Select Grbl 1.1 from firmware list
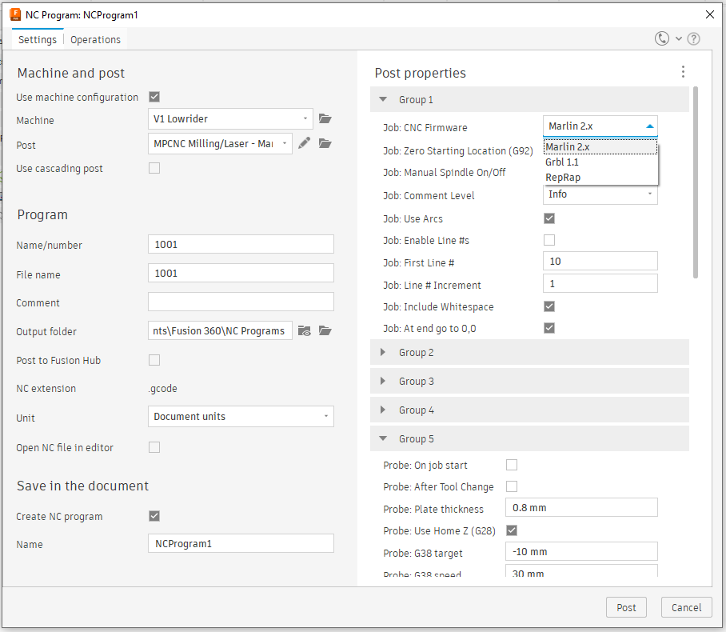This screenshot has width=726, height=632. 562,162
